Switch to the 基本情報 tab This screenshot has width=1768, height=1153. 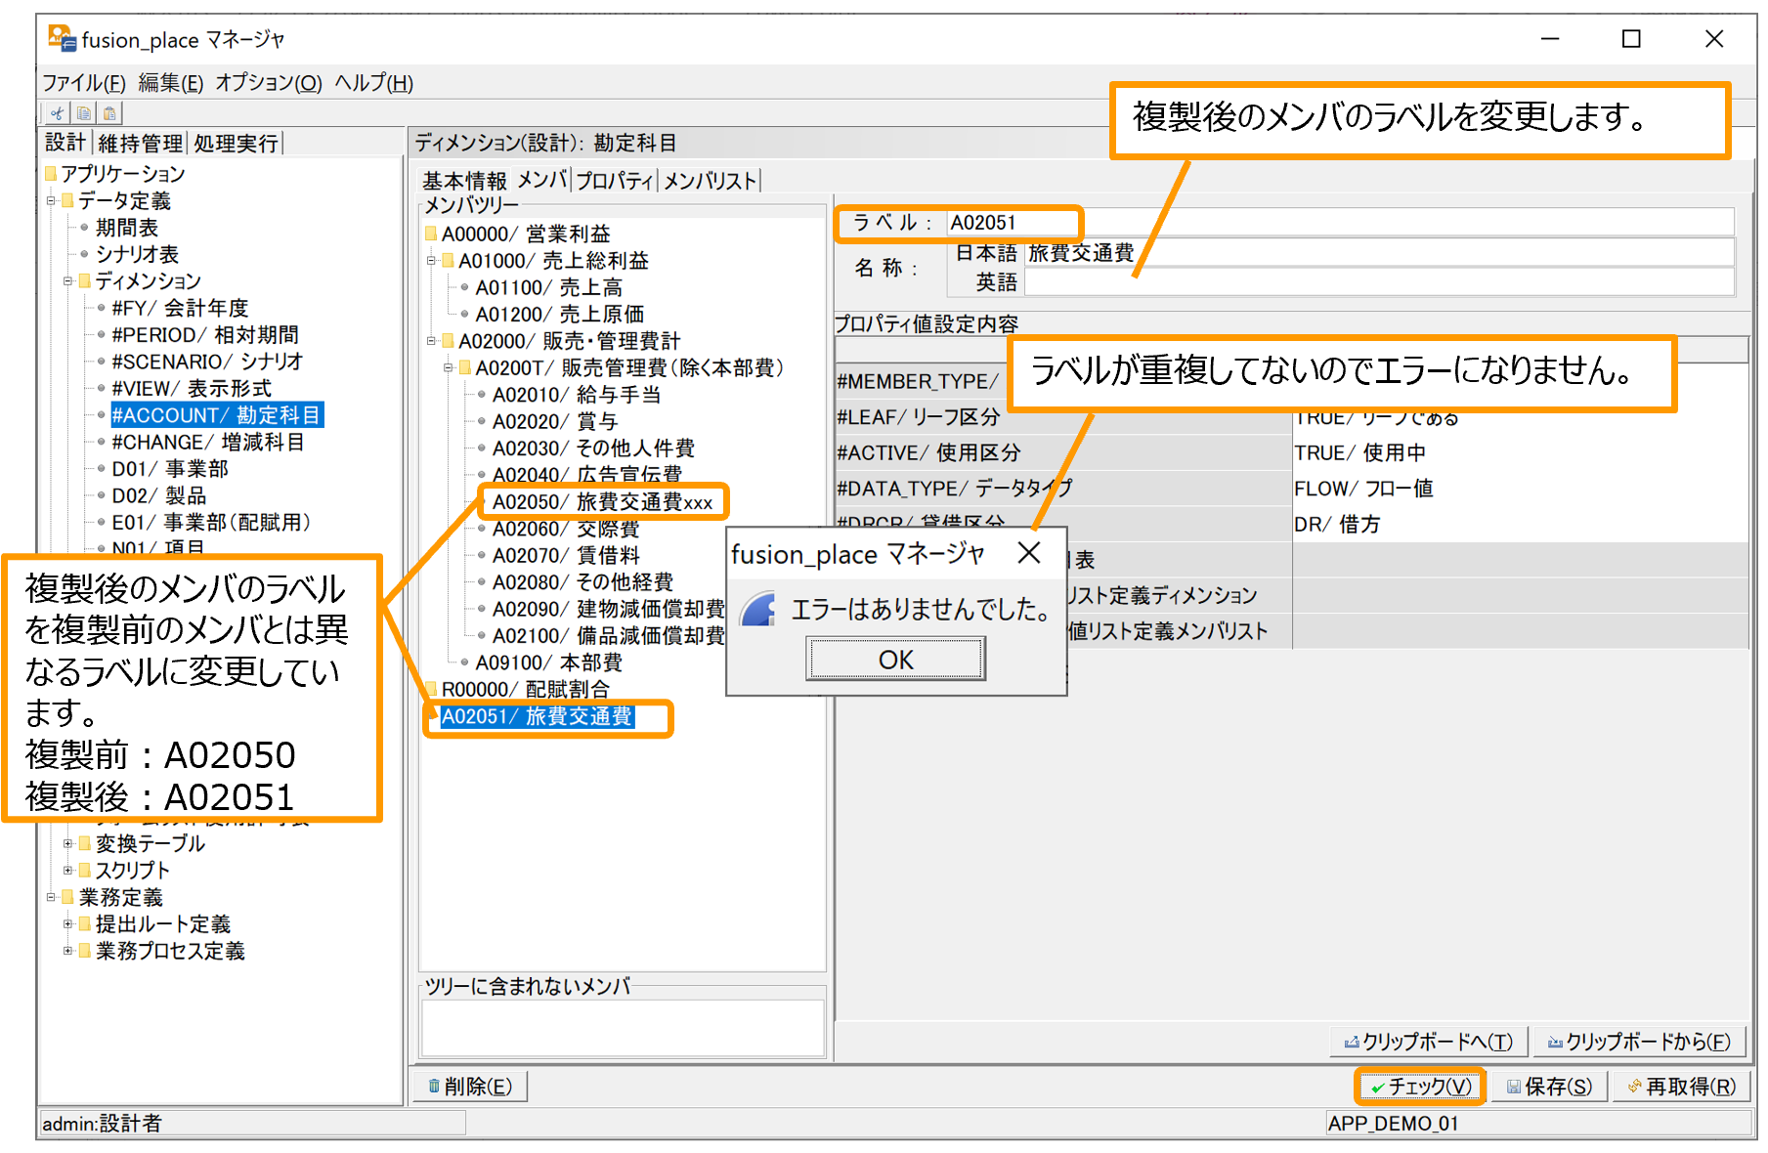(x=464, y=181)
